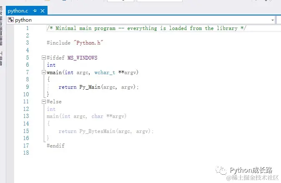Click line number 2 in the gutter
281x183 pixels.
[27, 35]
